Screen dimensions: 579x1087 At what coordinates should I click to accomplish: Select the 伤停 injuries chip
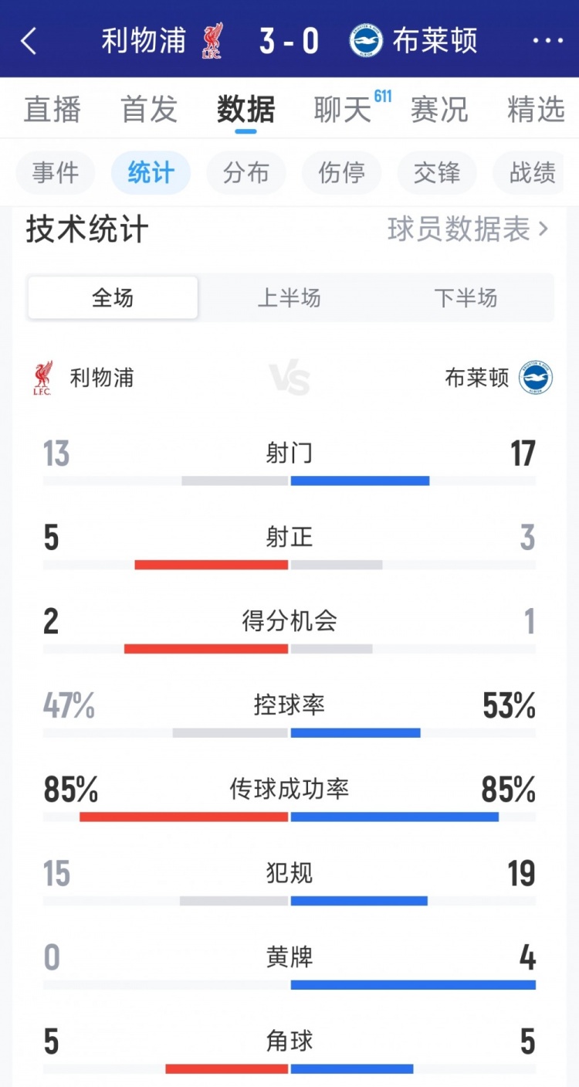342,172
